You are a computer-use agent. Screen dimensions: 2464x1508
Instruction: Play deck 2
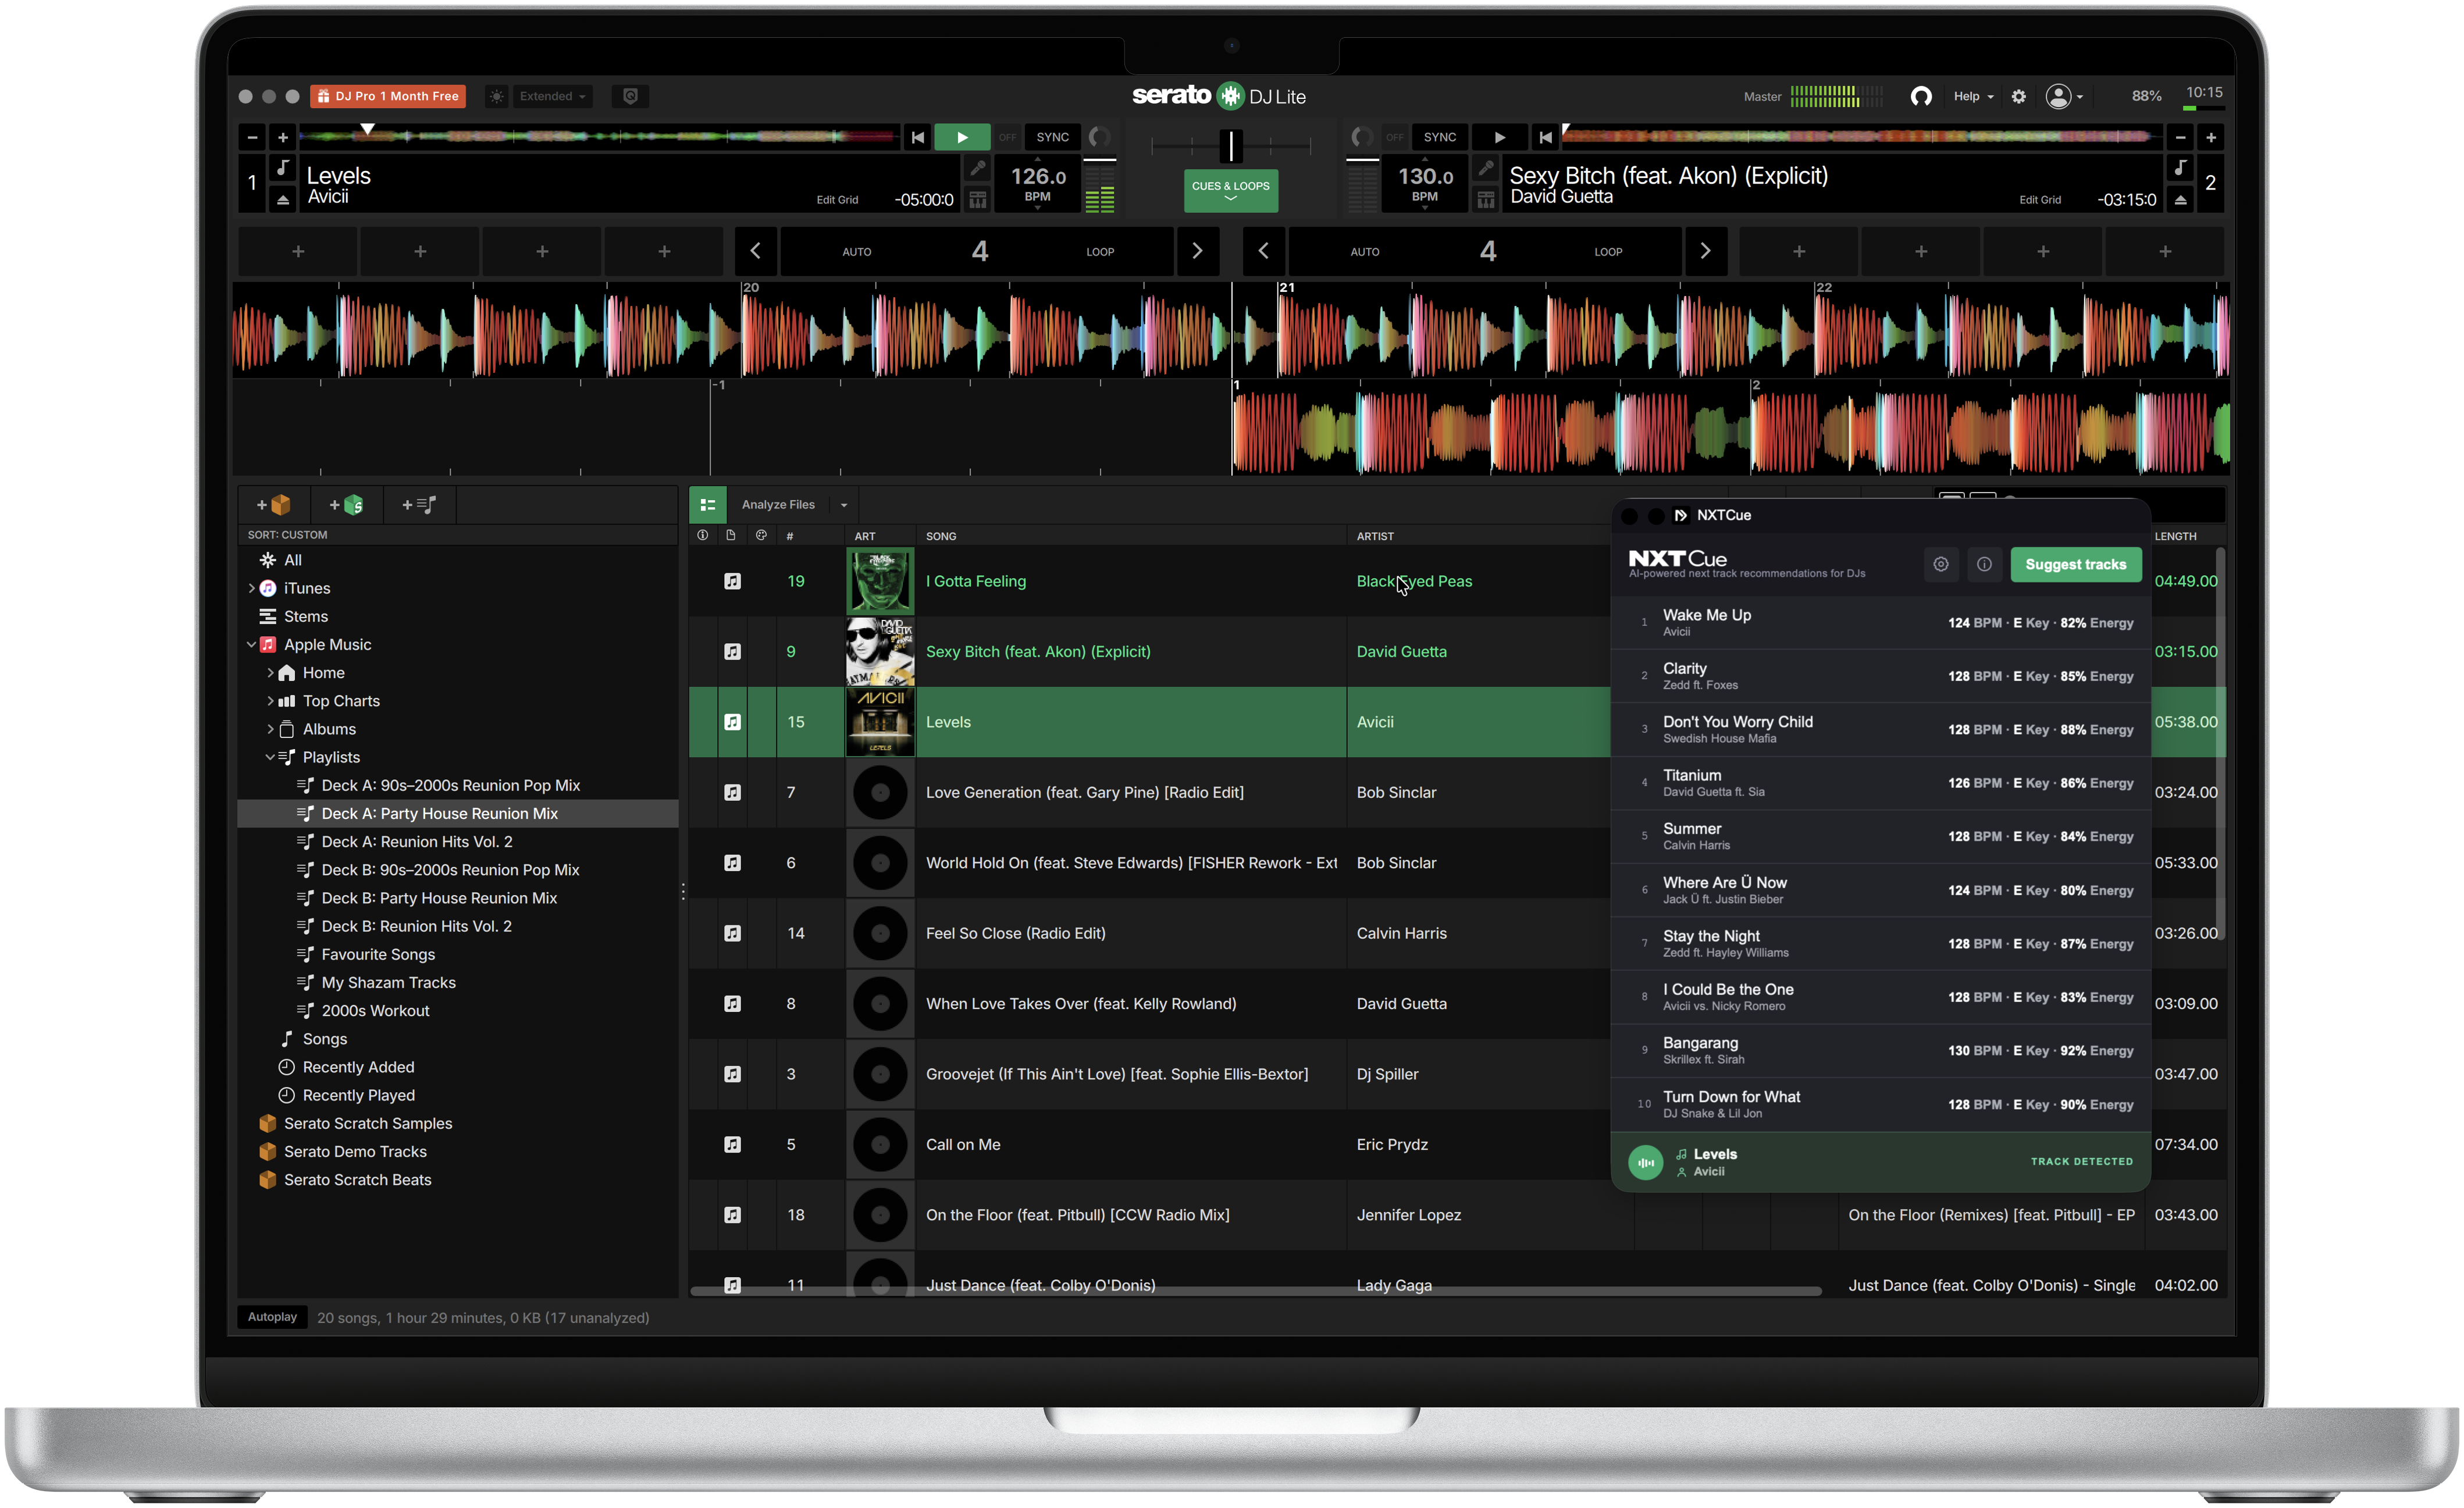point(1499,137)
